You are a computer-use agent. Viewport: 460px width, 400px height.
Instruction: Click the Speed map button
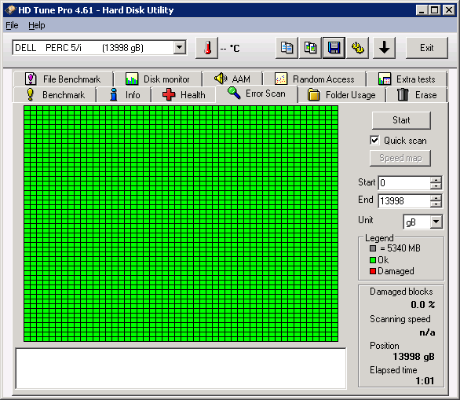400,158
